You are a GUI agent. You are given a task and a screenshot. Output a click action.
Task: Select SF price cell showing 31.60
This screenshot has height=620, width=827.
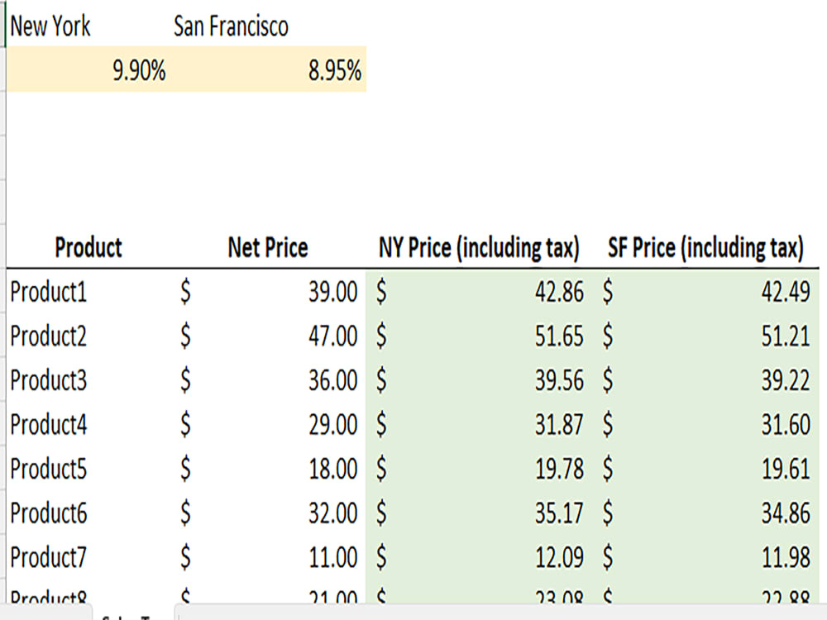(786, 425)
